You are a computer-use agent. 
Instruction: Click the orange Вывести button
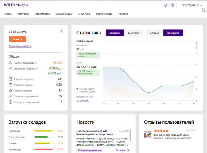coord(17,39)
